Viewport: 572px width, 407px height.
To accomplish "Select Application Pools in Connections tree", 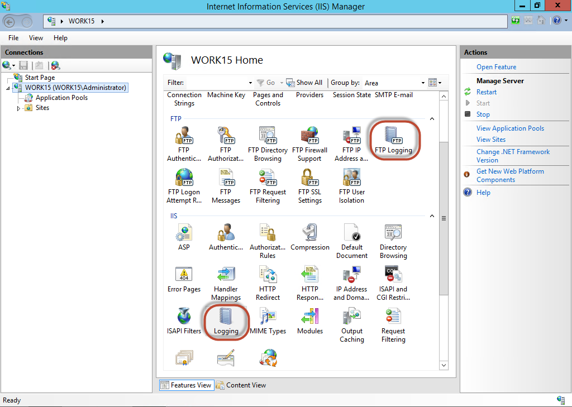I will (61, 98).
